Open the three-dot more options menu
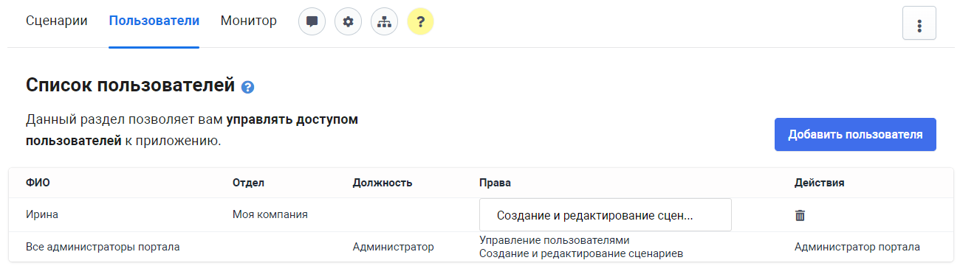The height and width of the screenshot is (277, 960). [919, 23]
